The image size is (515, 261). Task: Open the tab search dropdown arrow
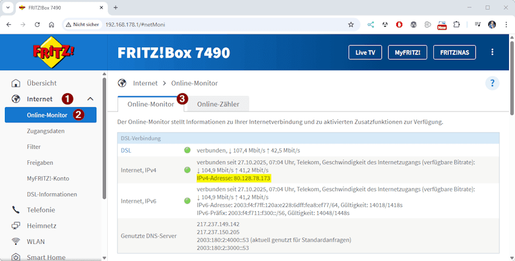pyautogui.click(x=7, y=7)
